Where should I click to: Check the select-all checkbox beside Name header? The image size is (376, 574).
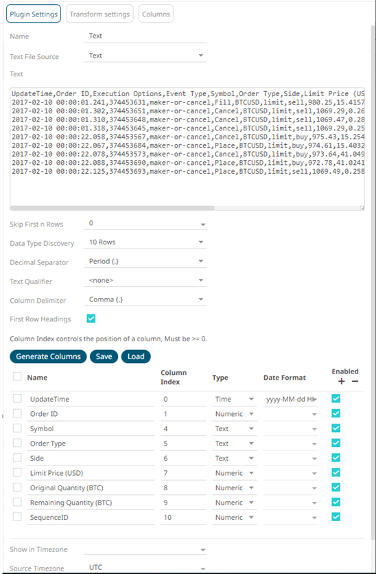17,376
